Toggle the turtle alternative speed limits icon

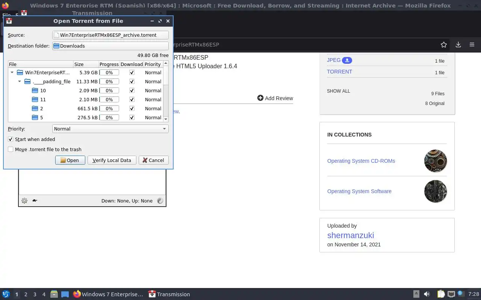click(35, 201)
